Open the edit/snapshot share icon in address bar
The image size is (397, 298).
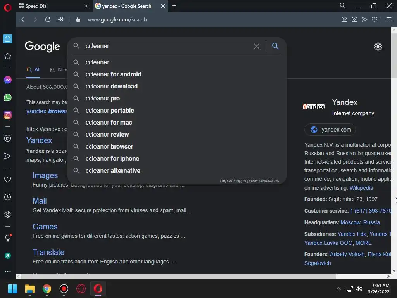pos(344,19)
